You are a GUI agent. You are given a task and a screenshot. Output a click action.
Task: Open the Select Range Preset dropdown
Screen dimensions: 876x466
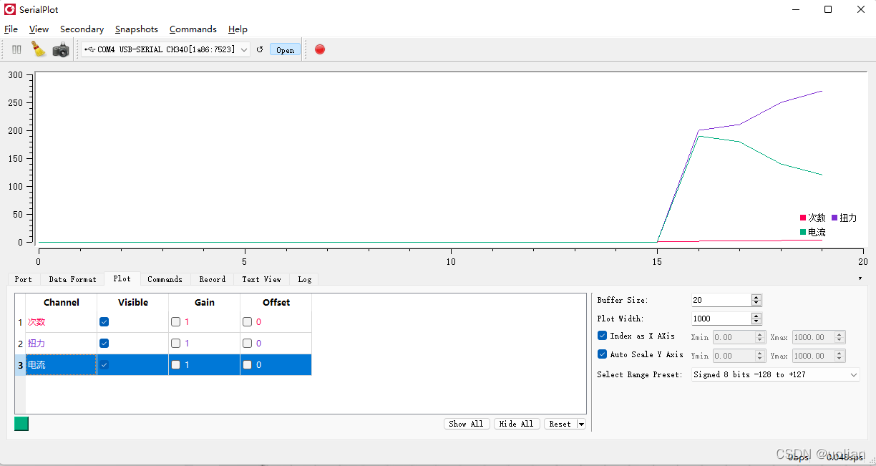point(776,374)
